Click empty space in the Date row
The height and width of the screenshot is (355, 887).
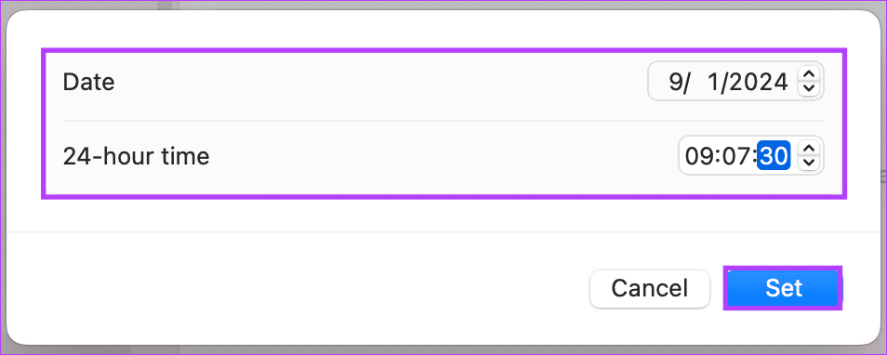point(379,83)
